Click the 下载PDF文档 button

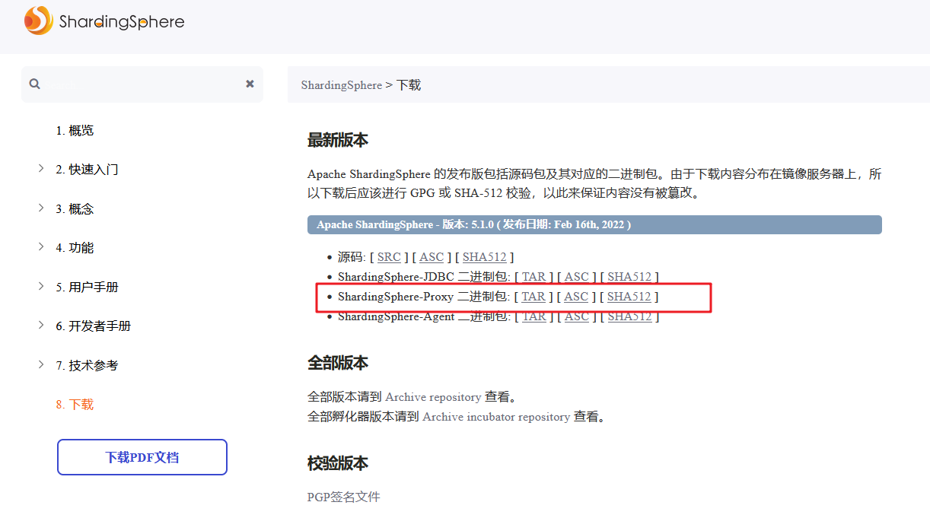[x=142, y=457]
